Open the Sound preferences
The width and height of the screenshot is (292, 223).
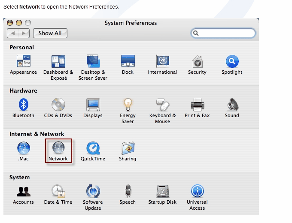tap(232, 108)
